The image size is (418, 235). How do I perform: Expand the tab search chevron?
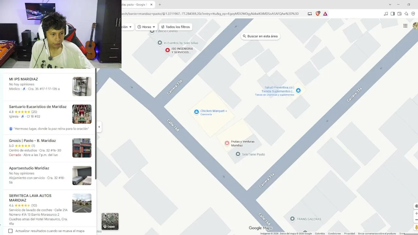390,5
